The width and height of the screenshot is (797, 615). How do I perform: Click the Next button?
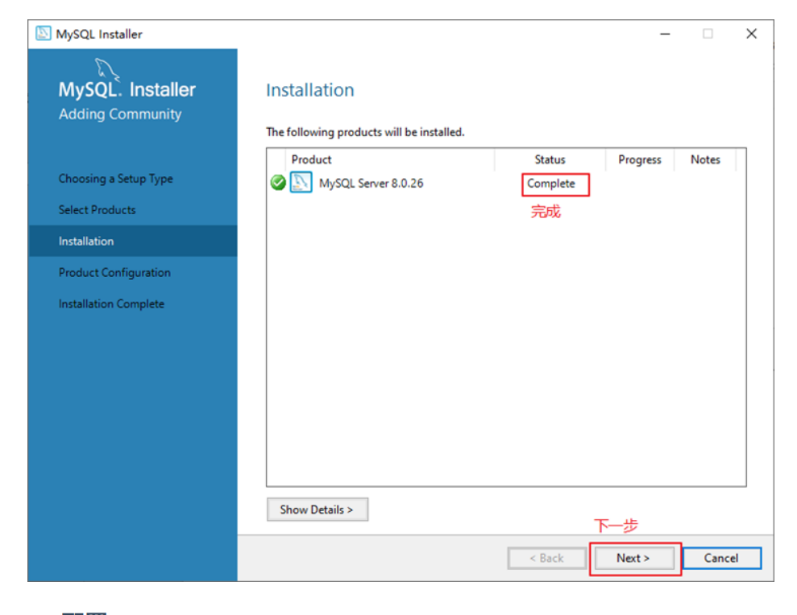(633, 558)
